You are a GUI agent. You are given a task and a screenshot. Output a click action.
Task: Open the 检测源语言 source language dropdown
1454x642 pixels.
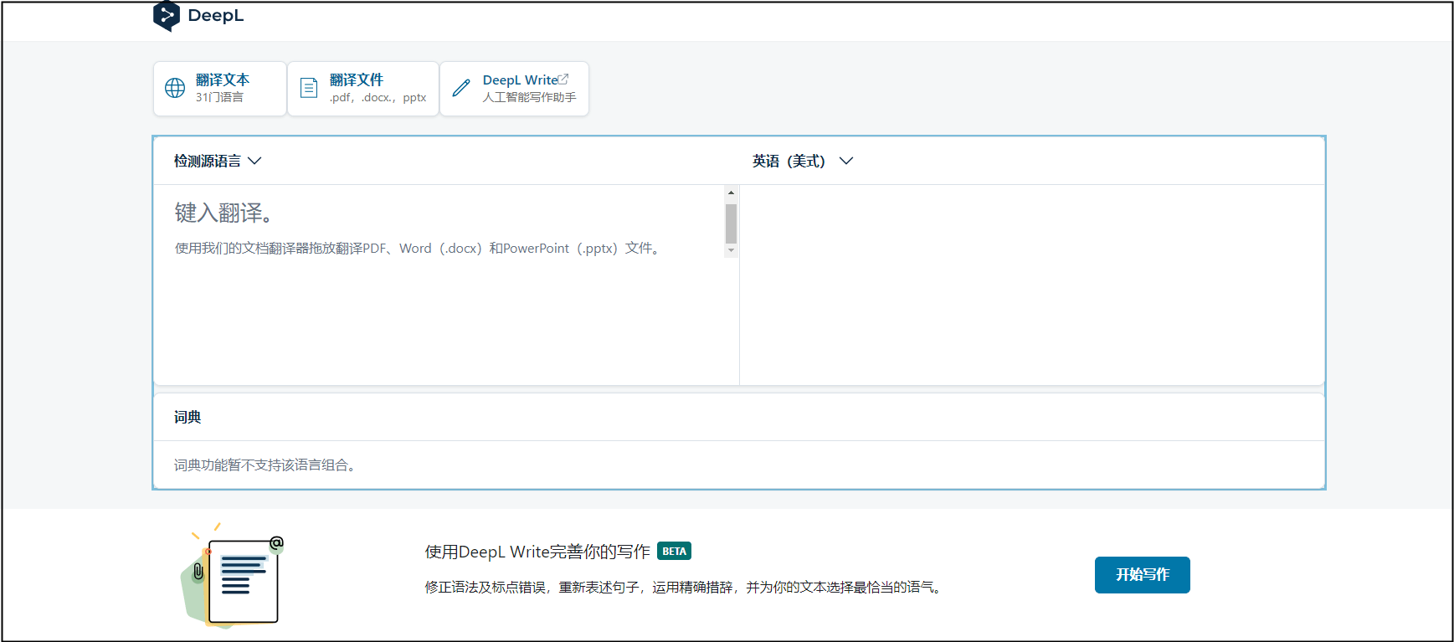pyautogui.click(x=217, y=161)
